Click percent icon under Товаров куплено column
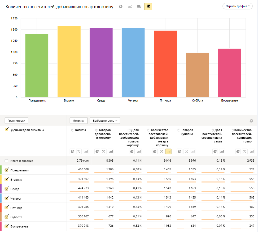This screenshot has height=232, width=258. [186, 151]
